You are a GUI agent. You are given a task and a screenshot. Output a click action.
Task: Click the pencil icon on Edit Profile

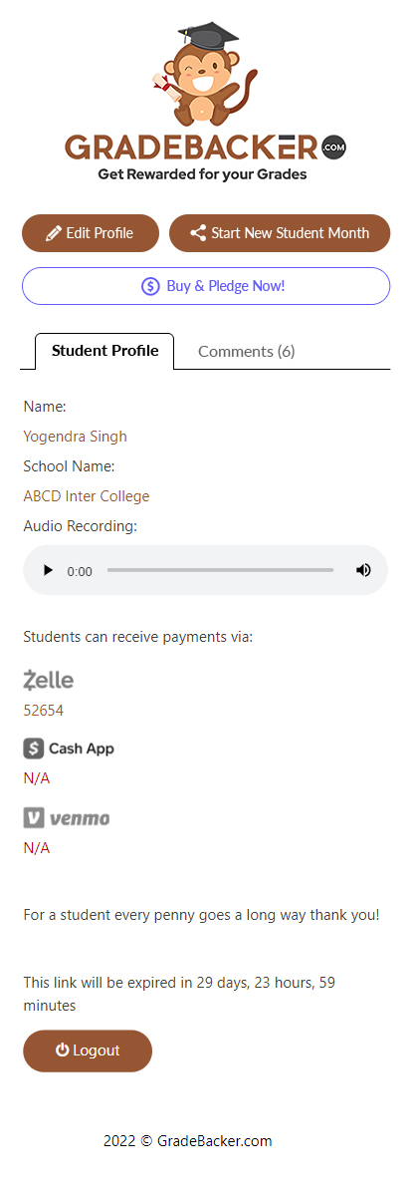[55, 233]
